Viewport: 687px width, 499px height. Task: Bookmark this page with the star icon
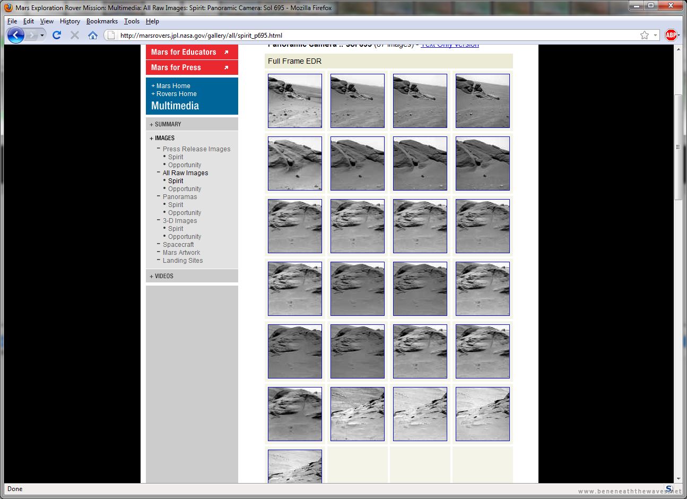644,35
